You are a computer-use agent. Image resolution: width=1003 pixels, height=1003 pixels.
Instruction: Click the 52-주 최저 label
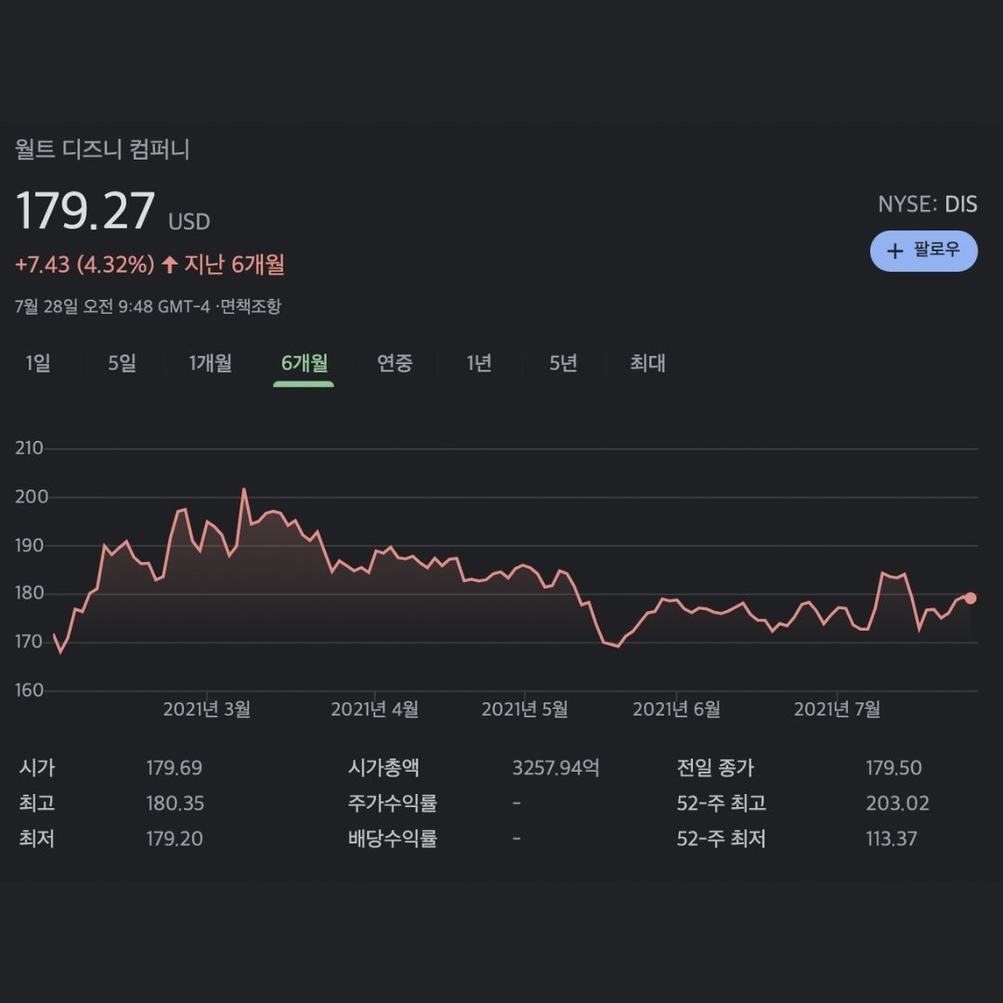pos(721,838)
